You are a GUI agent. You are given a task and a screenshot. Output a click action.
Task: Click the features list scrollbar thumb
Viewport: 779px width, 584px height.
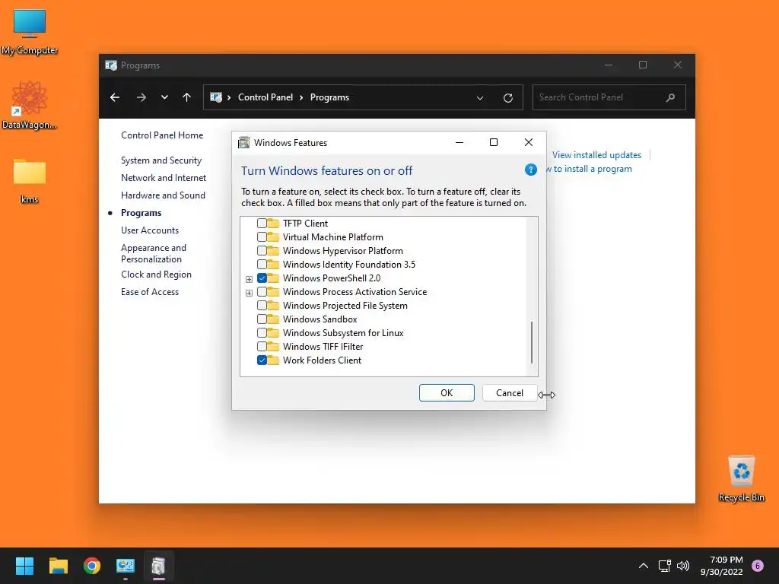532,342
